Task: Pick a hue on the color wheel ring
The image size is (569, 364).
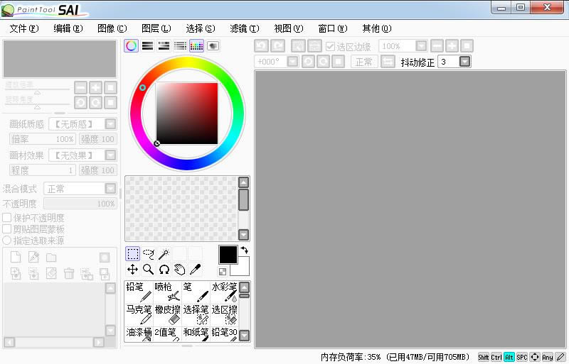Action: [187, 62]
